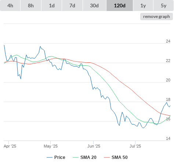Open the 7d time range tab

pyautogui.click(x=72, y=6)
